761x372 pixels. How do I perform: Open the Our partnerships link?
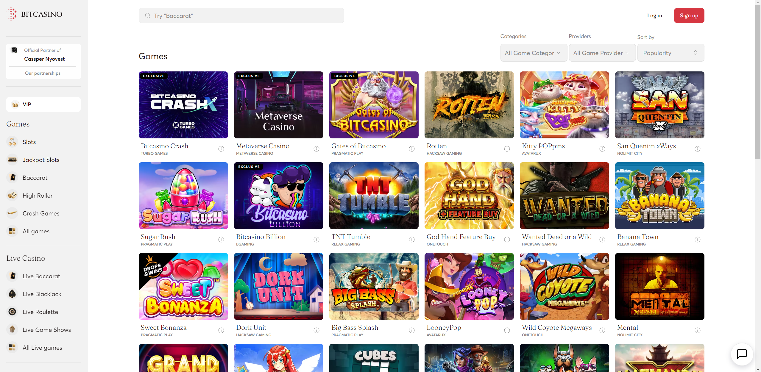click(x=43, y=73)
